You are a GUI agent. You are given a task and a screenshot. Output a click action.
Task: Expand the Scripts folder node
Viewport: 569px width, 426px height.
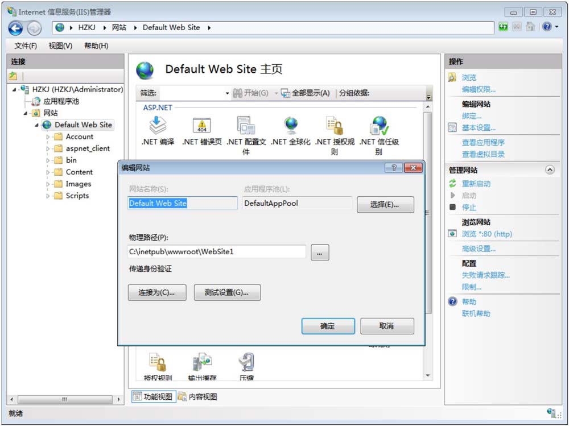tap(48, 196)
